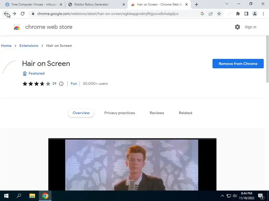This screenshot has height=201, width=269.
Task: Open the notification center icon
Action: pyautogui.click(x=261, y=196)
